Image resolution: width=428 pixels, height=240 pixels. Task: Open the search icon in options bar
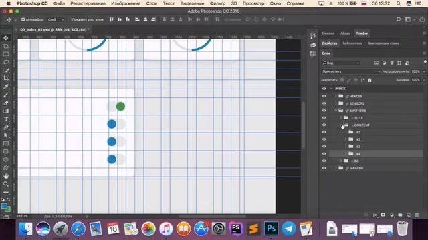398,19
